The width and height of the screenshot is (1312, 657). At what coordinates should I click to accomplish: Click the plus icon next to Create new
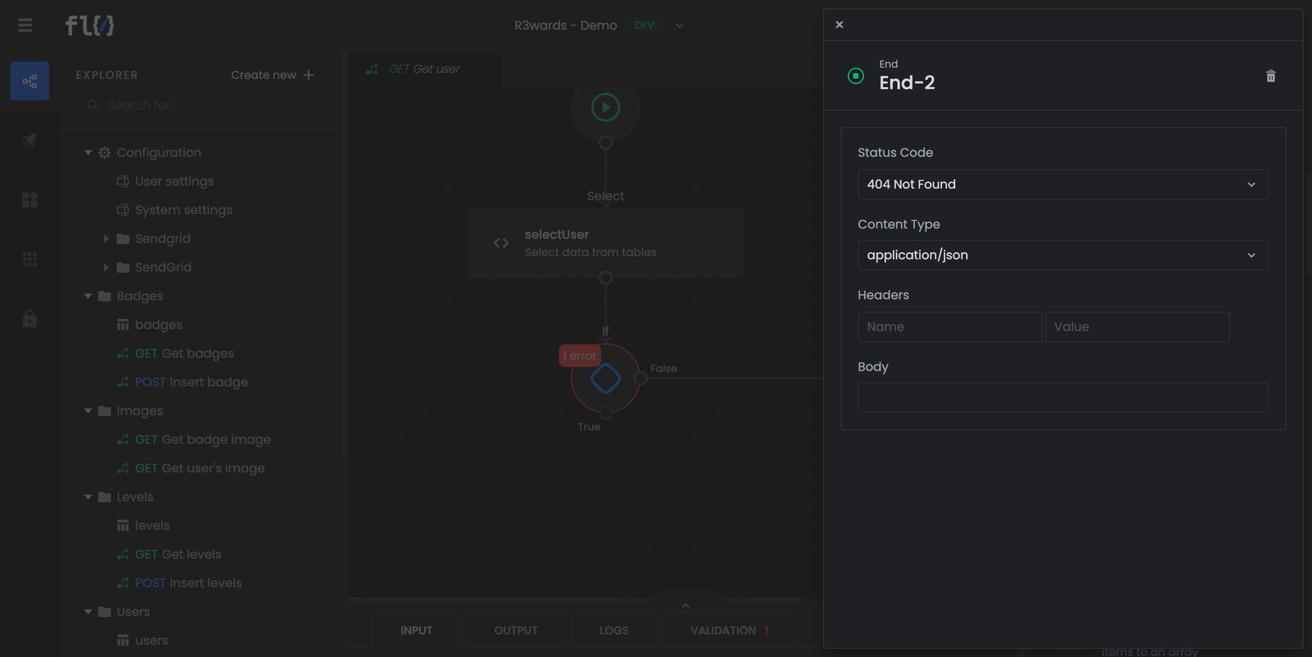click(309, 75)
